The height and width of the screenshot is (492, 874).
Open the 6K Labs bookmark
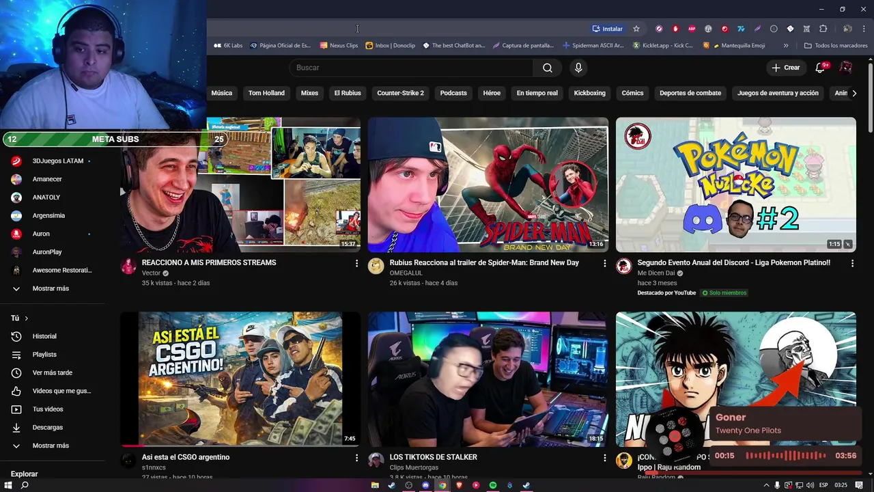228,46
